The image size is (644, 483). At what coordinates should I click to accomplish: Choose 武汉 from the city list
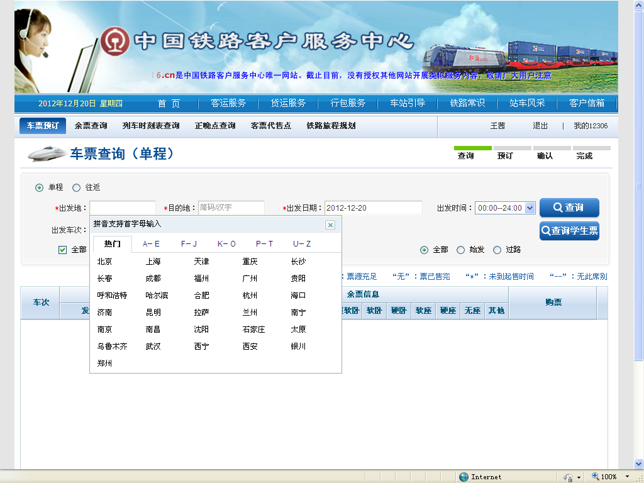[153, 347]
